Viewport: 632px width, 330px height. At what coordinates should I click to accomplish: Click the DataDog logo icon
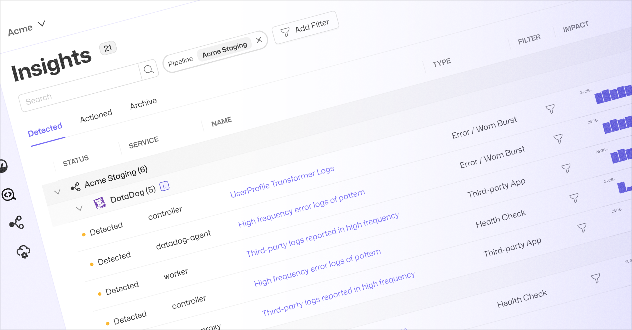pyautogui.click(x=100, y=203)
